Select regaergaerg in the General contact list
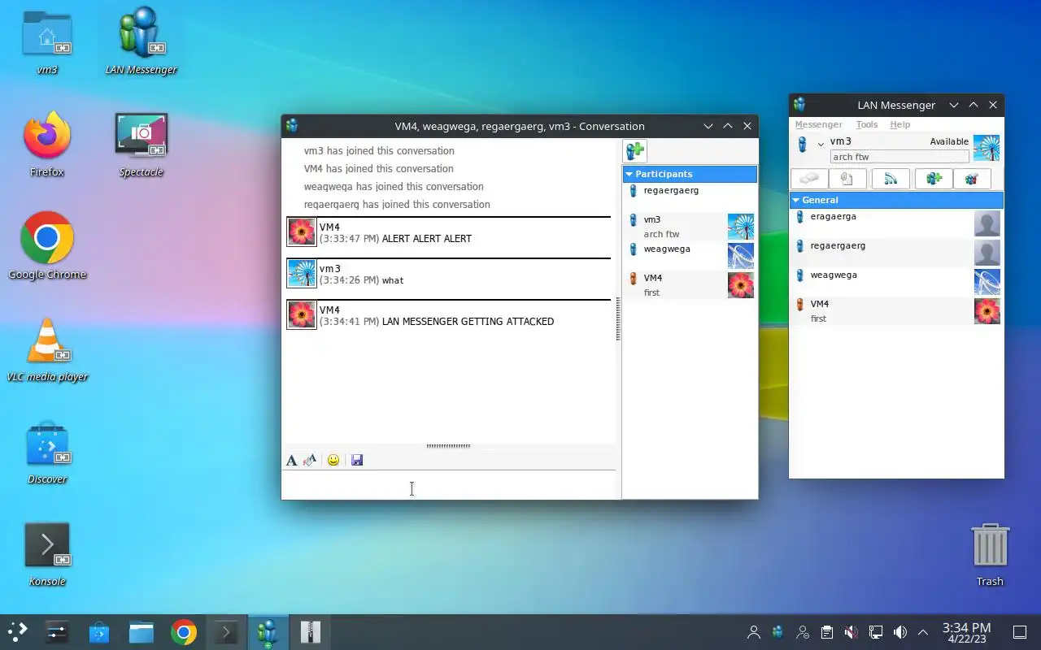The width and height of the screenshot is (1041, 650). [896, 253]
